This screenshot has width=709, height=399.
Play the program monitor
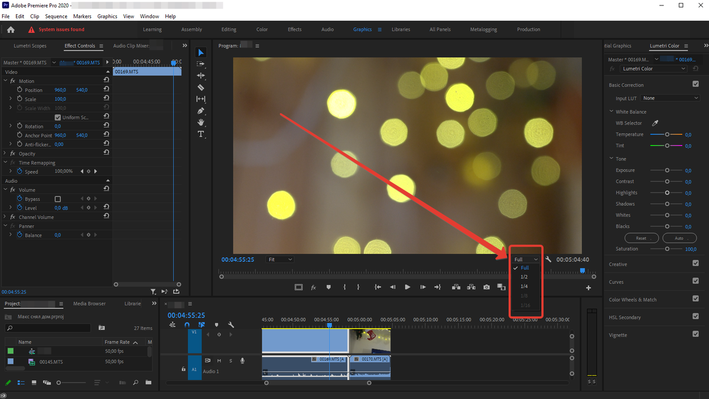(408, 287)
